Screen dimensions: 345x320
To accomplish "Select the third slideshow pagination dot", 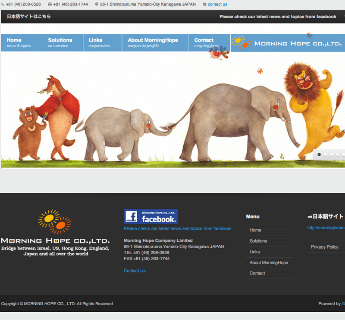I will pos(331,155).
